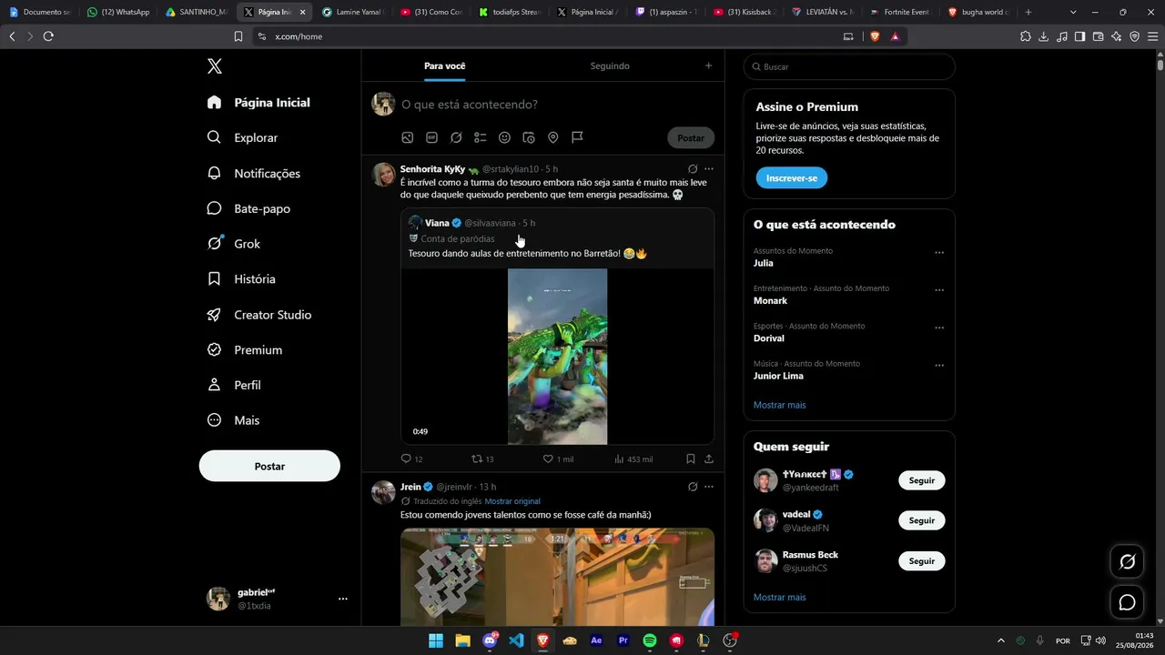
Task: Share Senhorita KyKy's post
Action: (709, 459)
